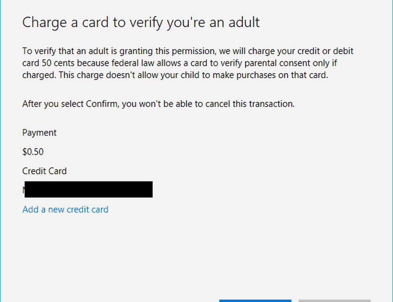Click the "Credit Card" label
The width and height of the screenshot is (393, 302).
[x=44, y=171]
